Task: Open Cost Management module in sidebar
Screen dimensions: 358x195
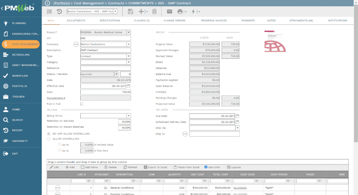Action: point(21,44)
